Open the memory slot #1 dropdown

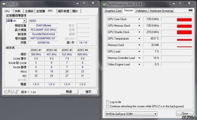click(x=24, y=21)
